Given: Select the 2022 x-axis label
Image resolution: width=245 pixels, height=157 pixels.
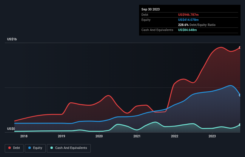Looking at the screenshot, I should point(175,136).
